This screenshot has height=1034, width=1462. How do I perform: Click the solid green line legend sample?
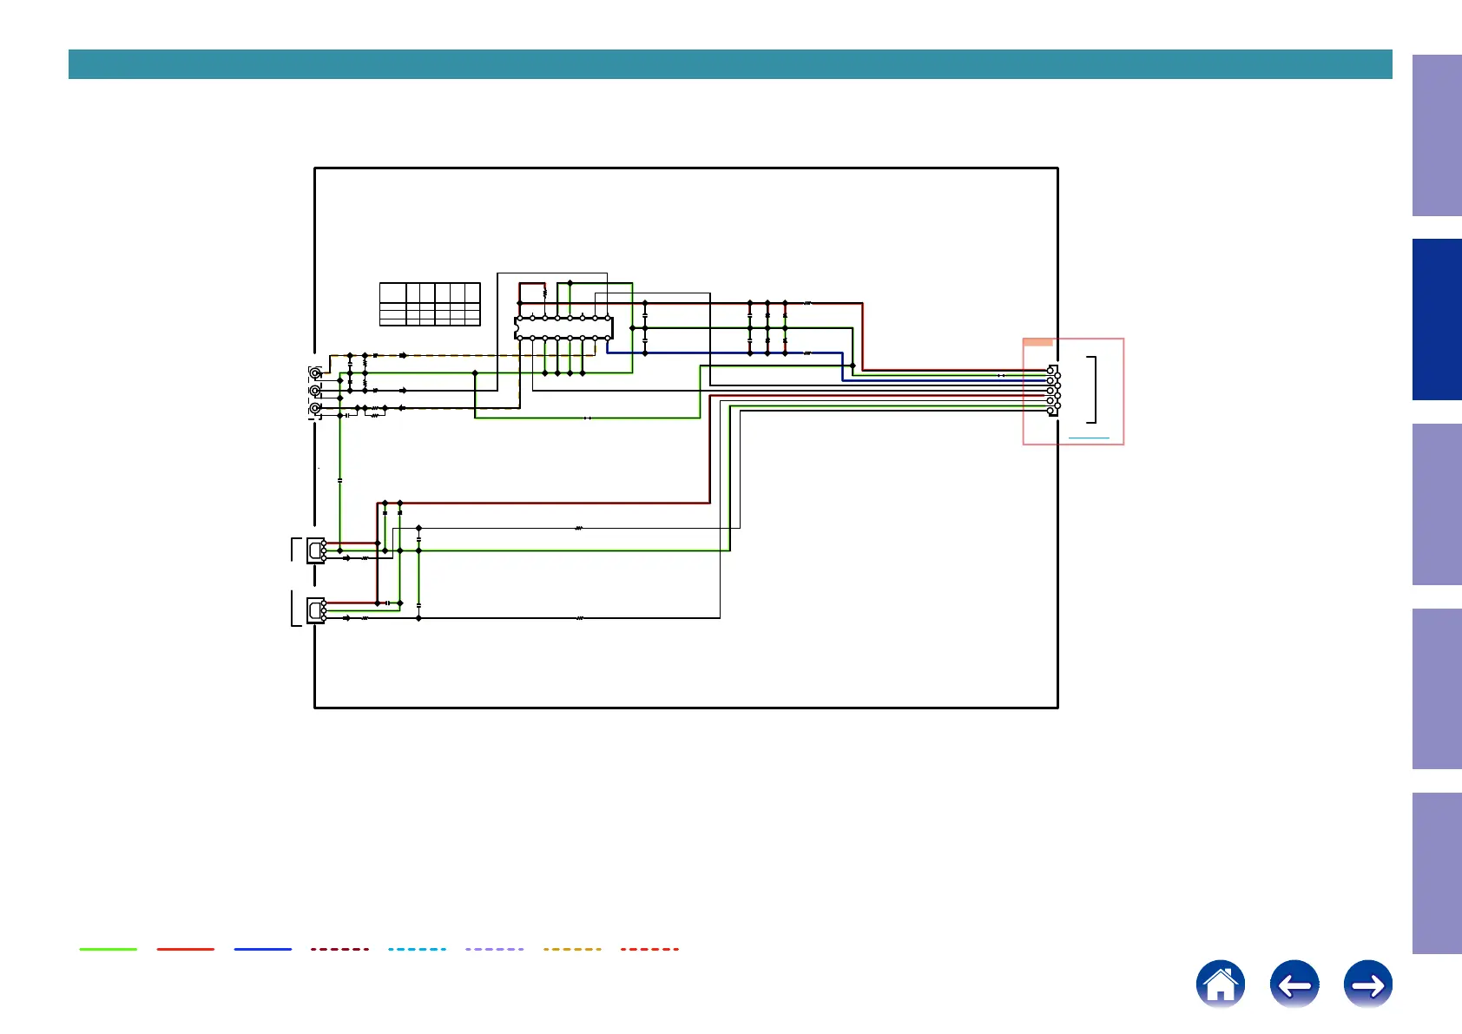tap(109, 949)
